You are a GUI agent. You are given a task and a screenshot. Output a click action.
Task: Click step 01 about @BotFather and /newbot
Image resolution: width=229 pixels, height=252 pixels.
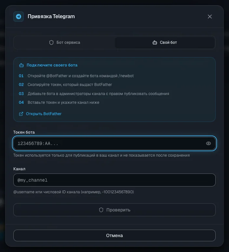81,76
